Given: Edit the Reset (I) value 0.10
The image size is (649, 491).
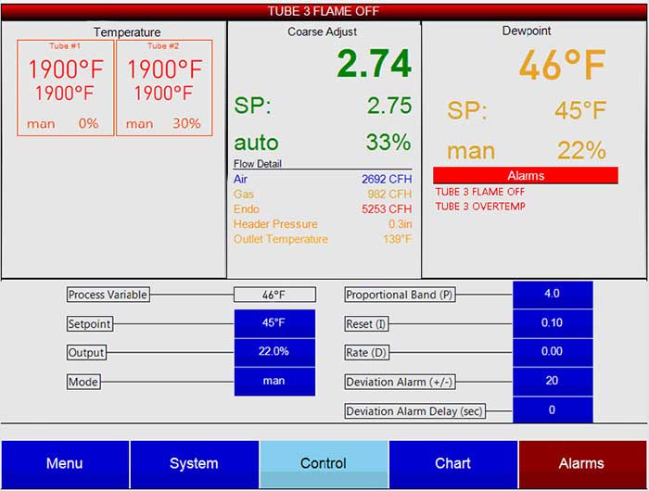Looking at the screenshot, I should [553, 323].
